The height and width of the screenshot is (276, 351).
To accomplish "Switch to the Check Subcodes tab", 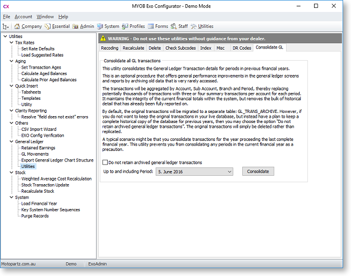I will (x=181, y=48).
